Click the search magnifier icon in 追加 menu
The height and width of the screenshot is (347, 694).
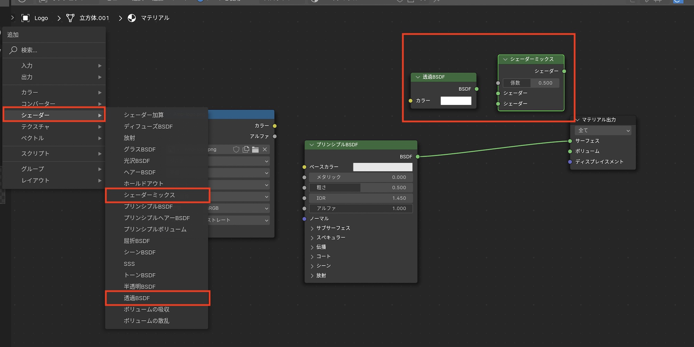[x=13, y=50]
